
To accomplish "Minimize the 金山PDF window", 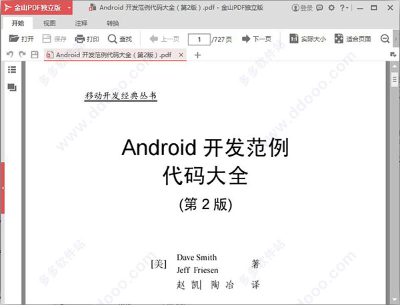I will pos(360,8).
